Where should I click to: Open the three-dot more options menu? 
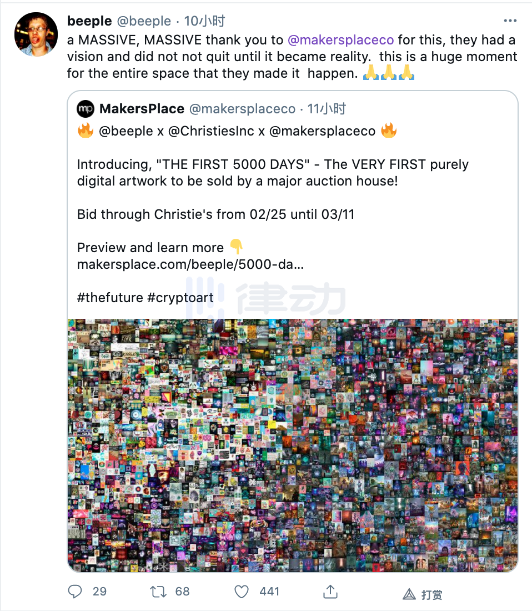[x=510, y=21]
